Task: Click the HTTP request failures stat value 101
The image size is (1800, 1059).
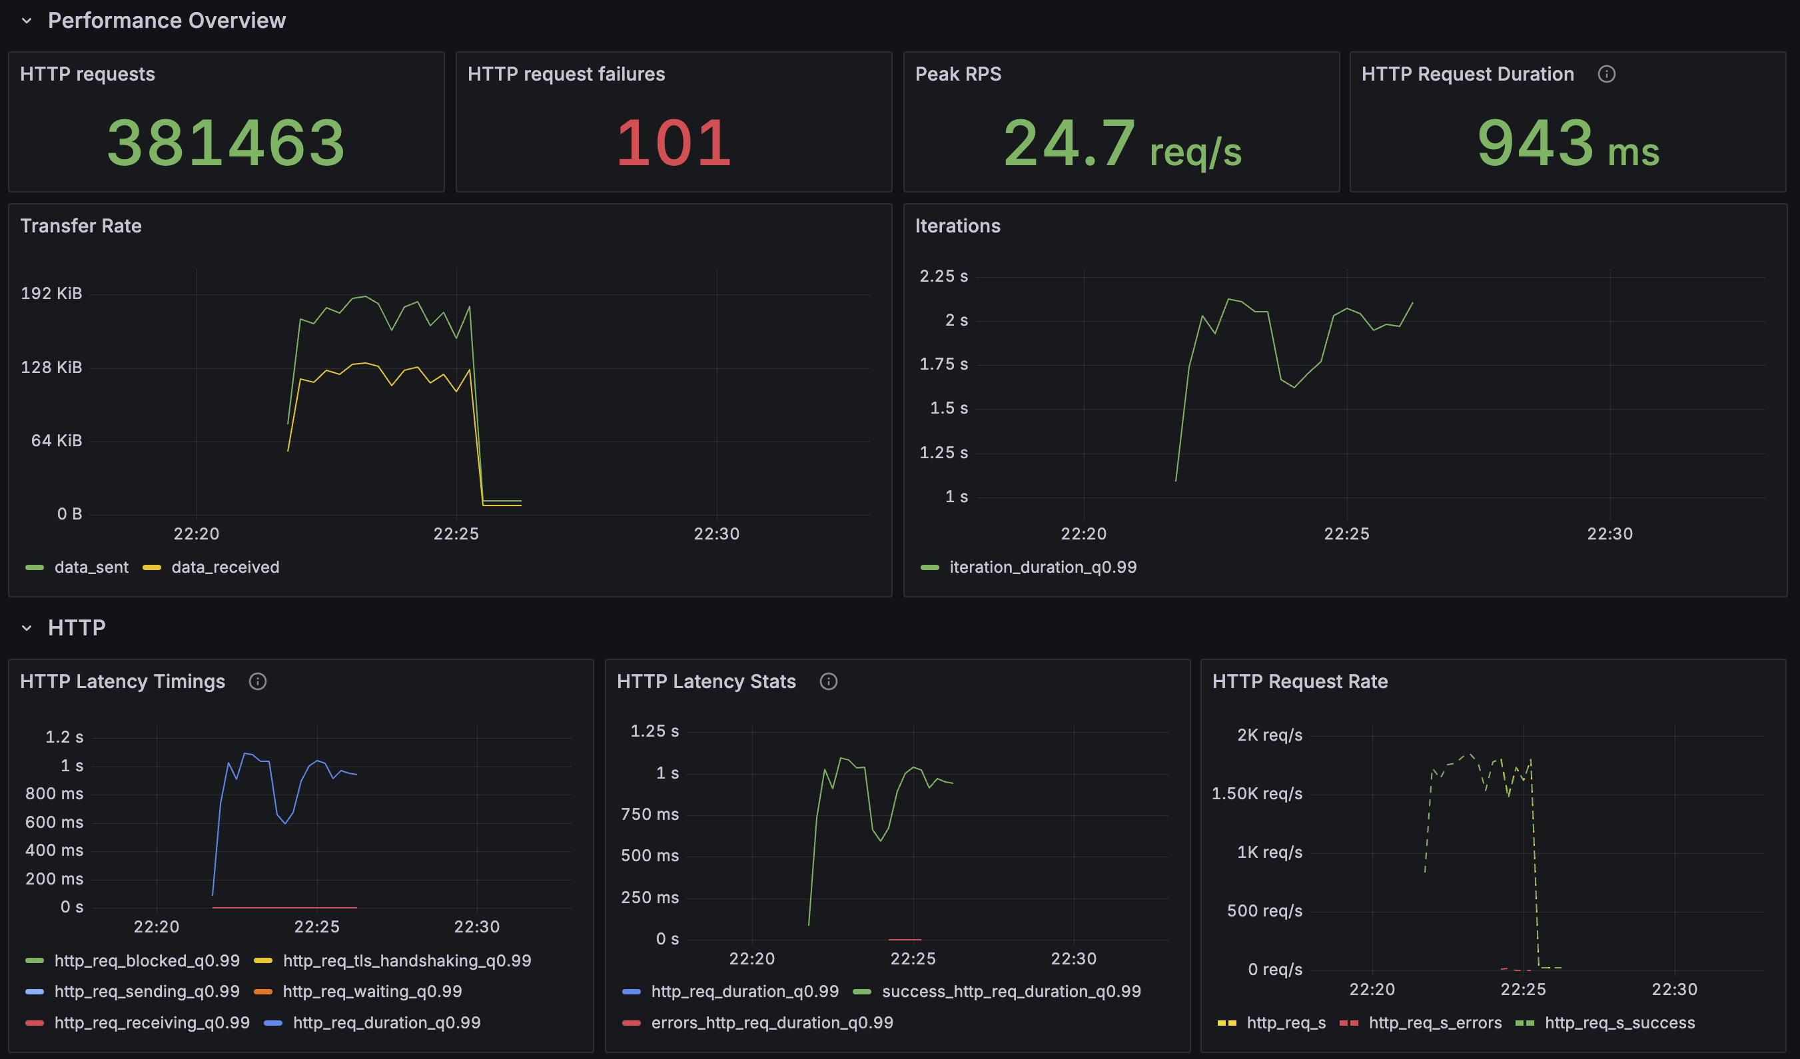Action: [674, 143]
